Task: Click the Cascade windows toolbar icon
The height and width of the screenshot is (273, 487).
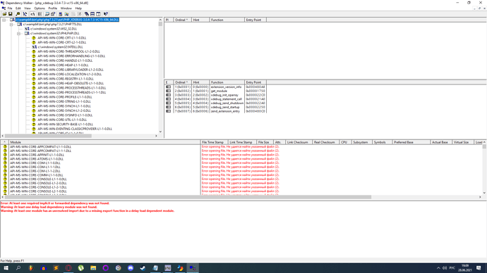Action: pyautogui.click(x=87, y=14)
